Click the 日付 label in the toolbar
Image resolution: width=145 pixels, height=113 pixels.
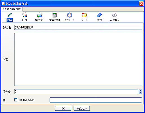point(24,20)
